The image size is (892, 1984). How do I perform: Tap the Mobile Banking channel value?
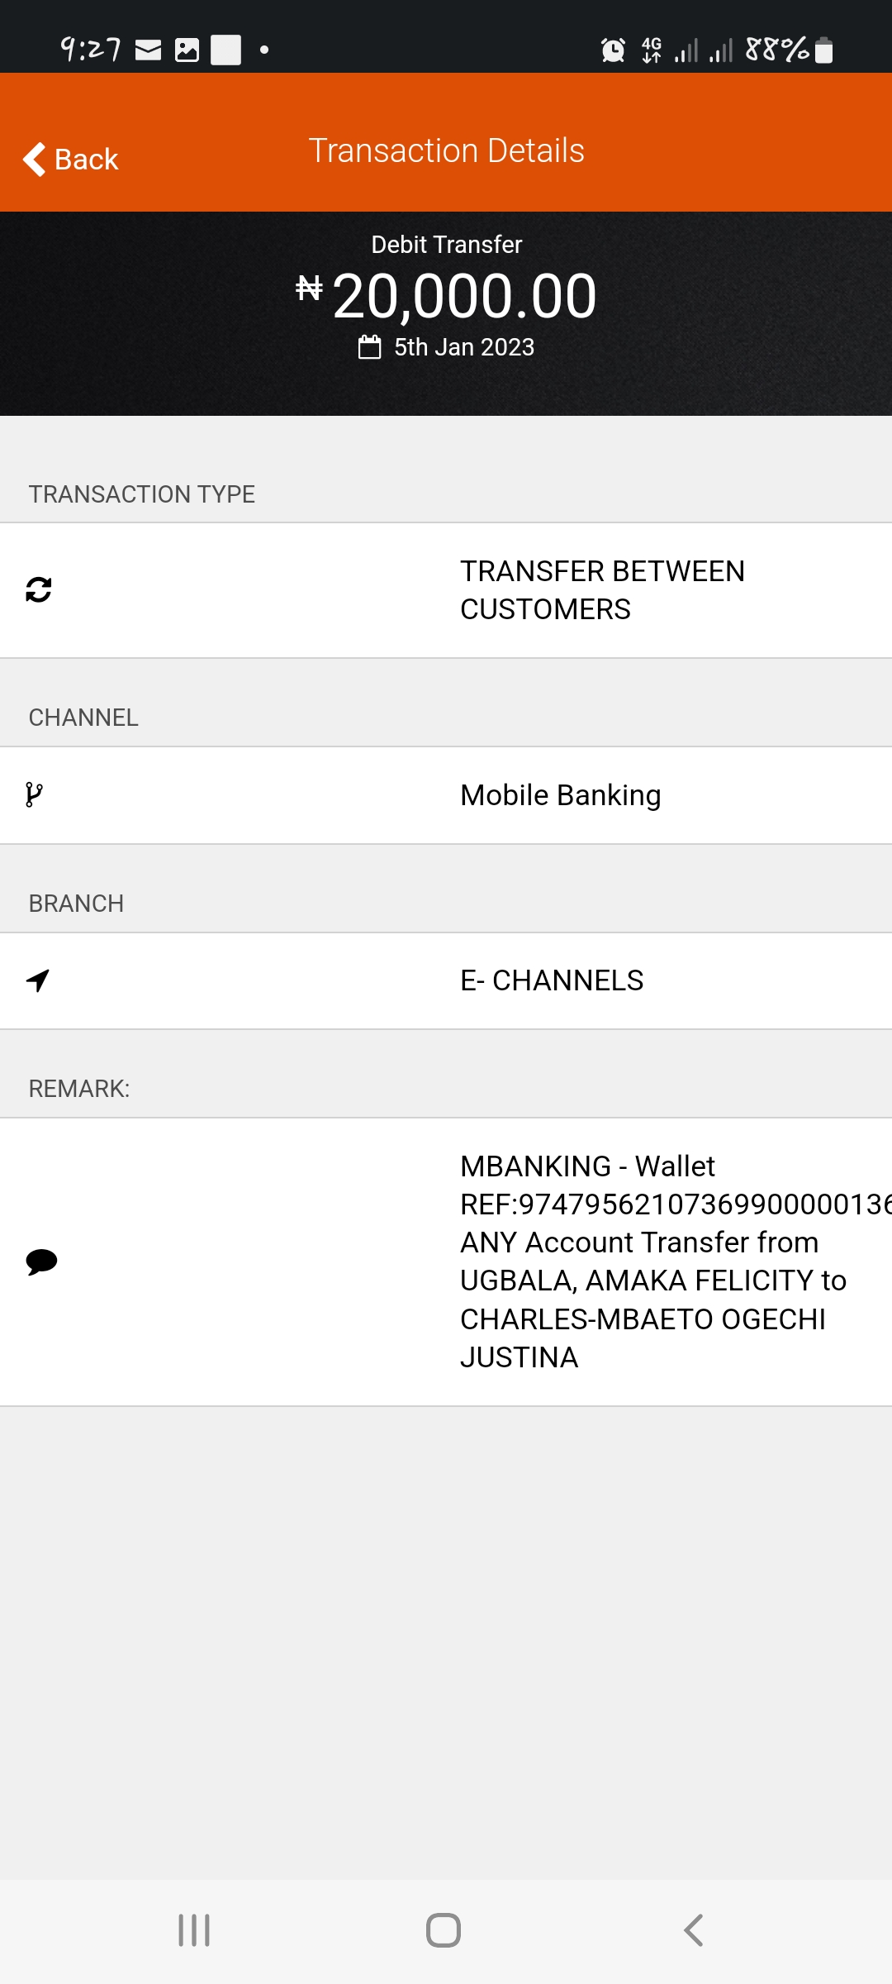[x=561, y=795]
